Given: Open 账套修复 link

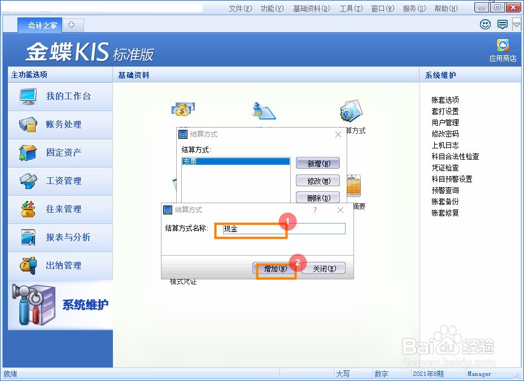Looking at the screenshot, I should pos(445,213).
